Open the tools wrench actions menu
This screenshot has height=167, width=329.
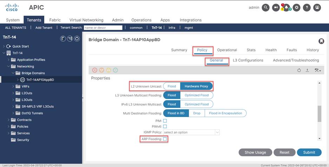[x=318, y=70]
